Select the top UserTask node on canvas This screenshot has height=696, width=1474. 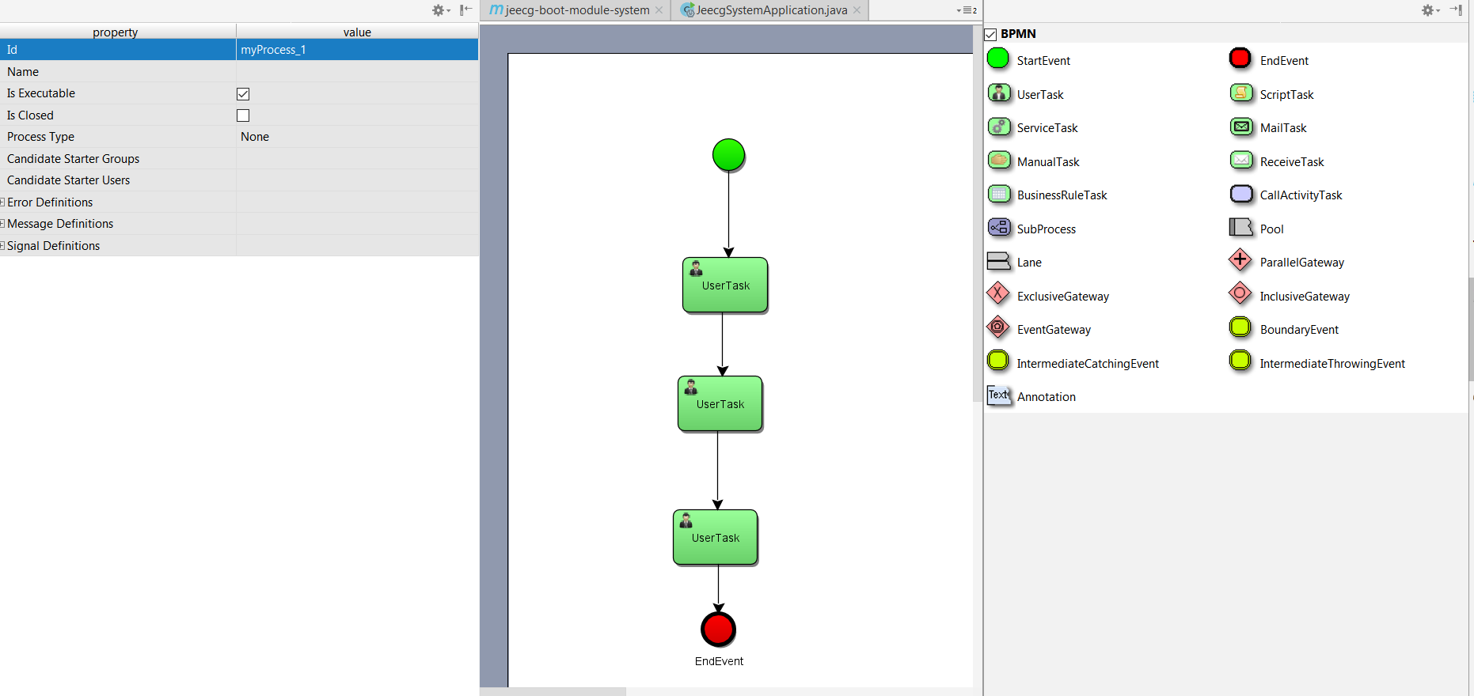pos(725,285)
